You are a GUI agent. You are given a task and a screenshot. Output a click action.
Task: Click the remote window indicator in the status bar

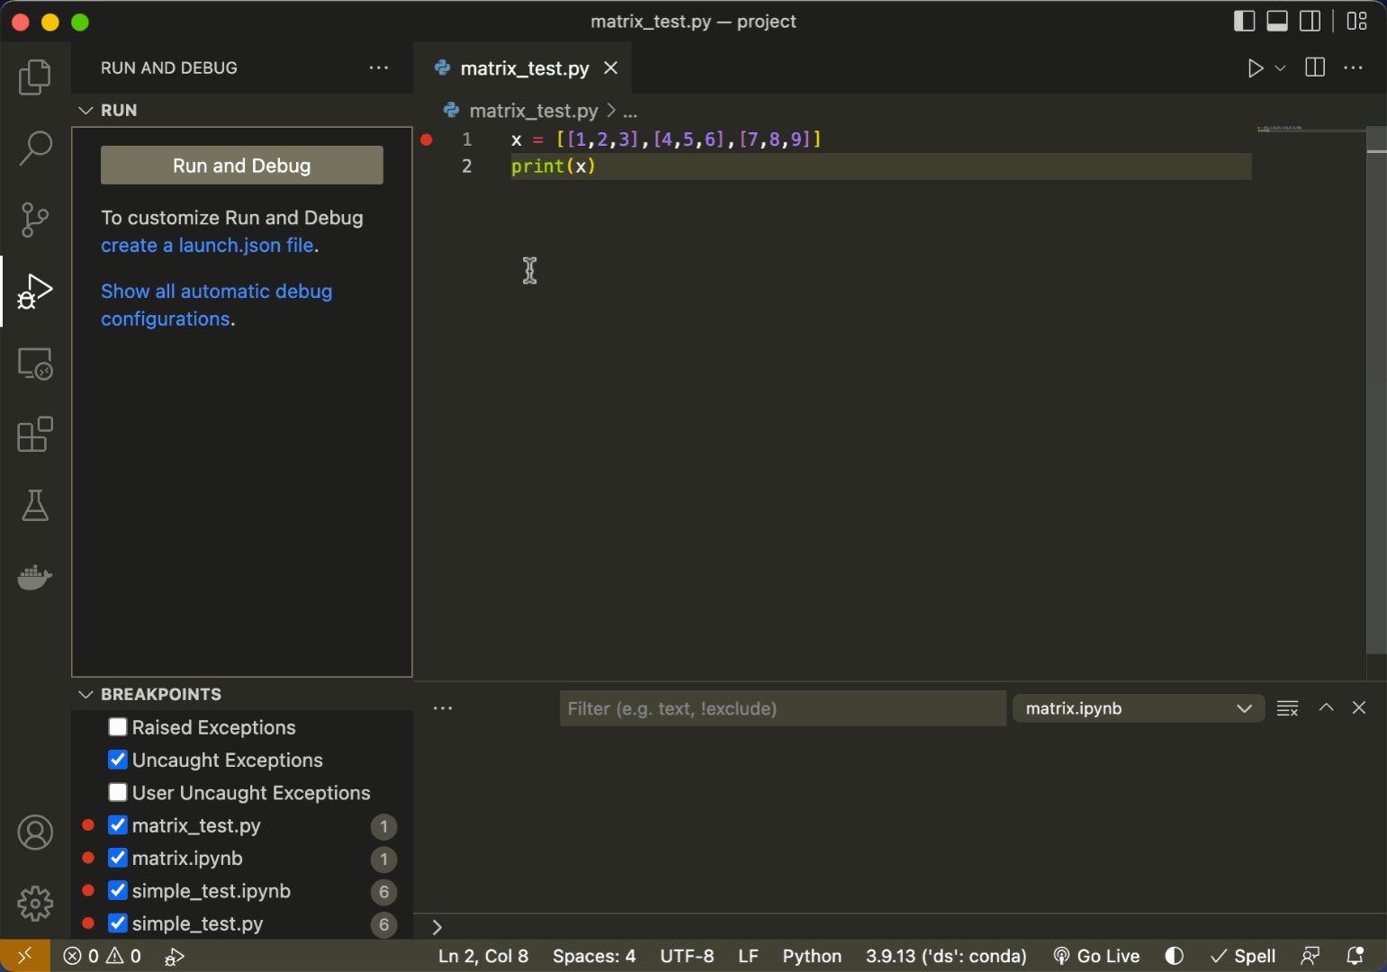tap(25, 956)
